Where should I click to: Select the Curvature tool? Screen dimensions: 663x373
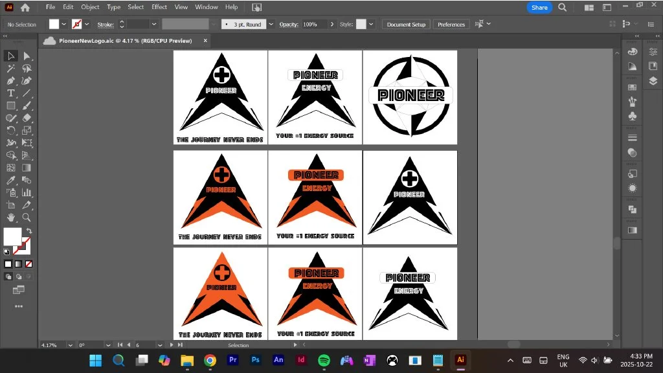point(27,81)
